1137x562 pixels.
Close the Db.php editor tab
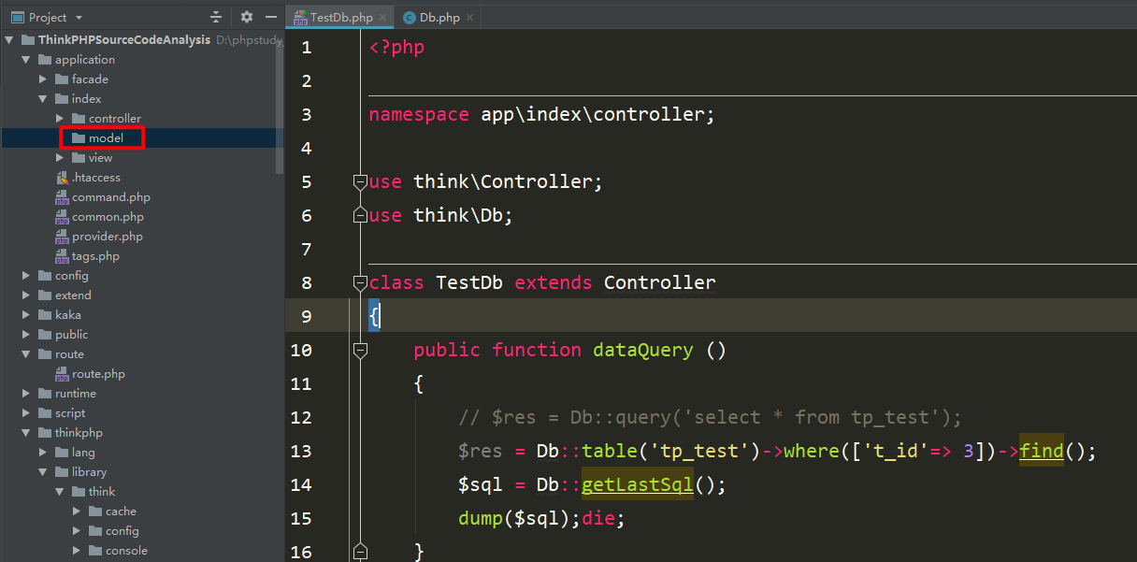click(x=469, y=18)
